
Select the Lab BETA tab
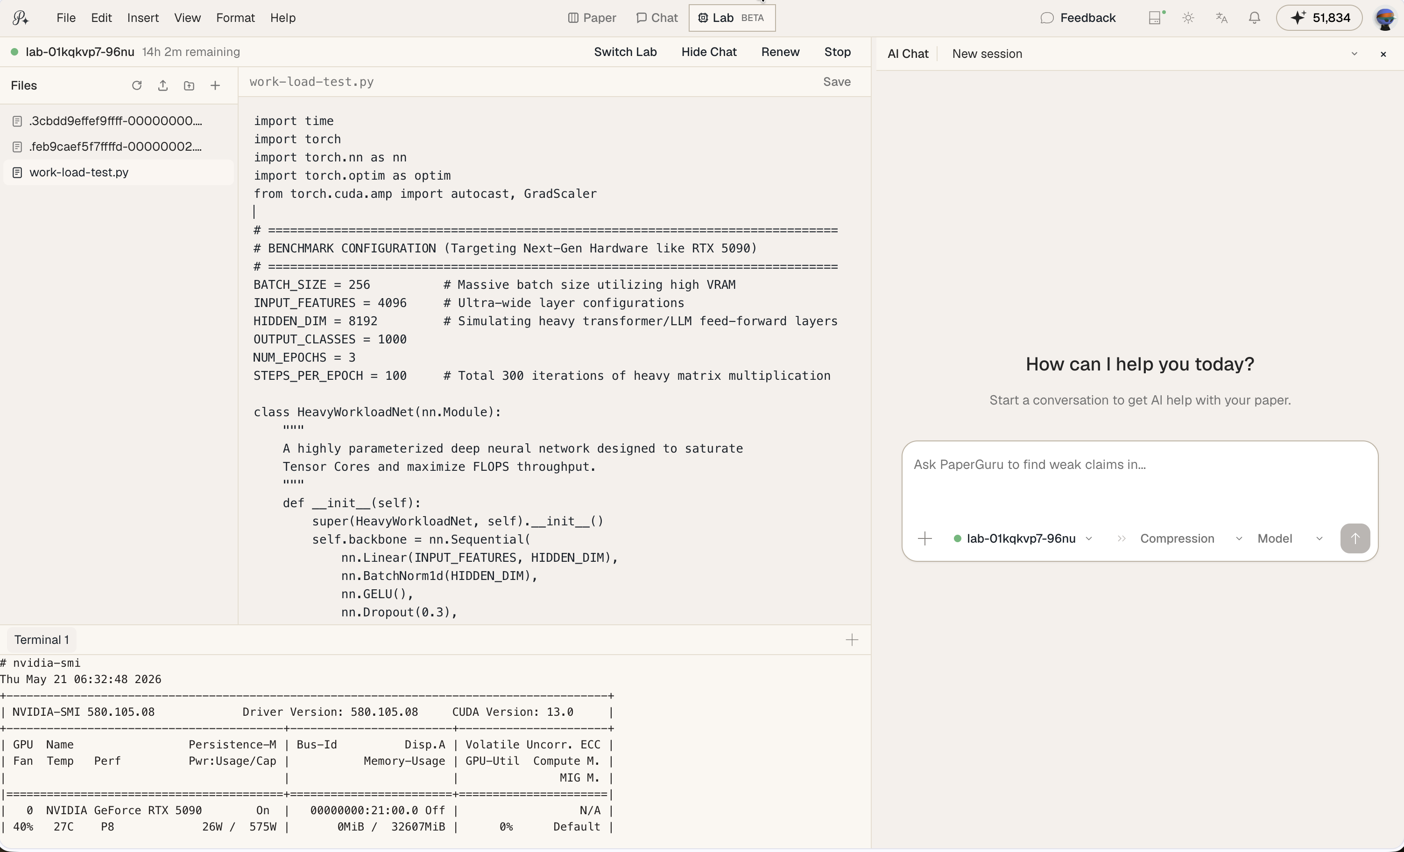coord(732,18)
